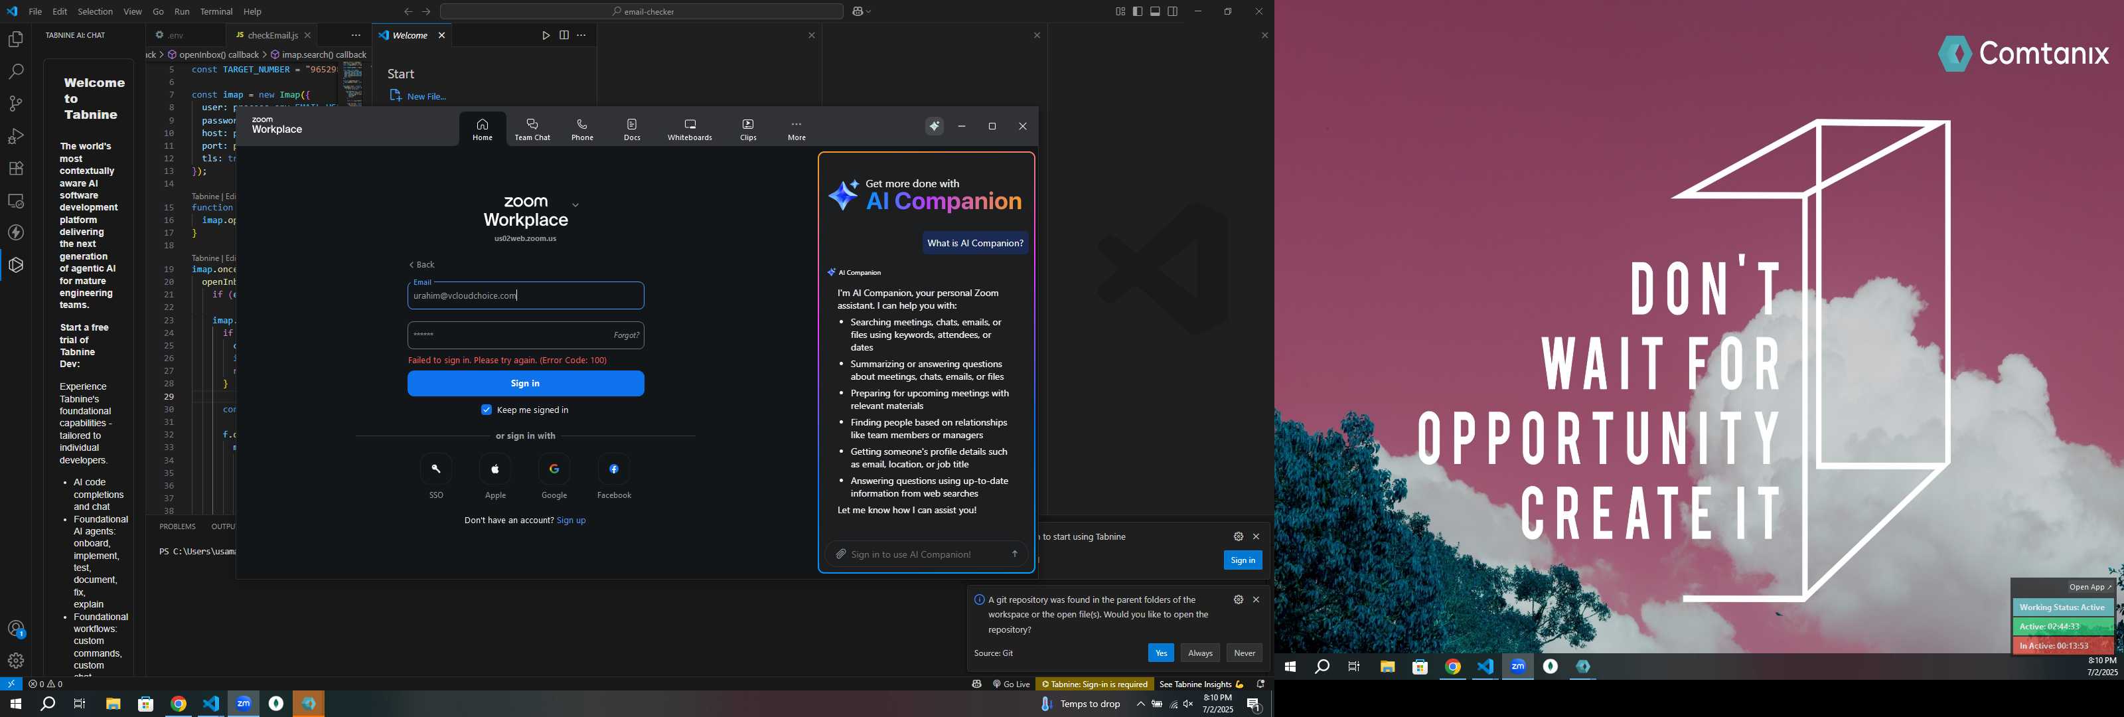Open Source Control view in VS Code
Viewport: 2124px width, 717px height.
(x=16, y=104)
